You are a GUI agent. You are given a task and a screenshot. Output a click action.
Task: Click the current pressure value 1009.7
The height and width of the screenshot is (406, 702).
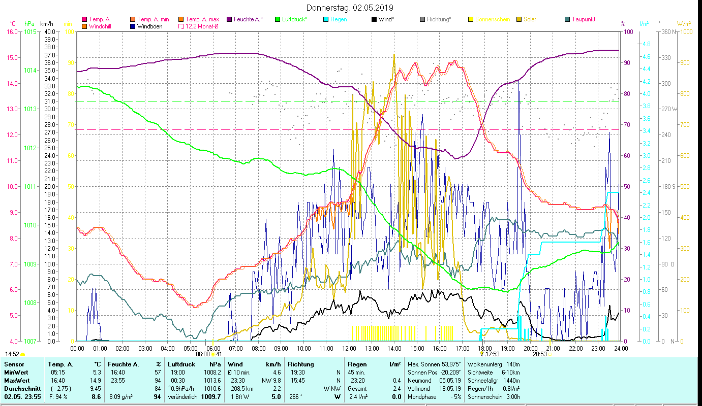click(x=211, y=397)
